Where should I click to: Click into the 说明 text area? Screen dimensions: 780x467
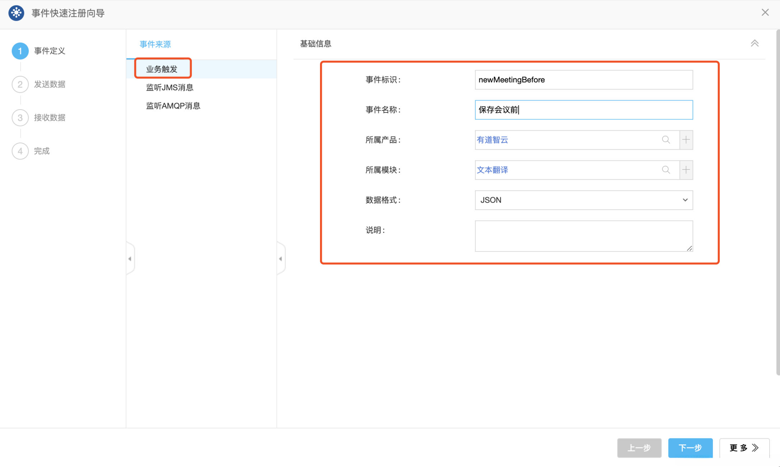coord(583,236)
